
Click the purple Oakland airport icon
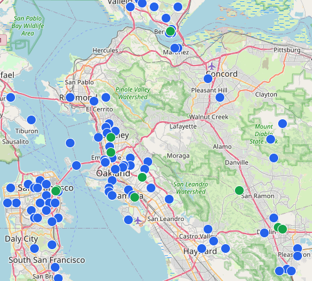138,220
